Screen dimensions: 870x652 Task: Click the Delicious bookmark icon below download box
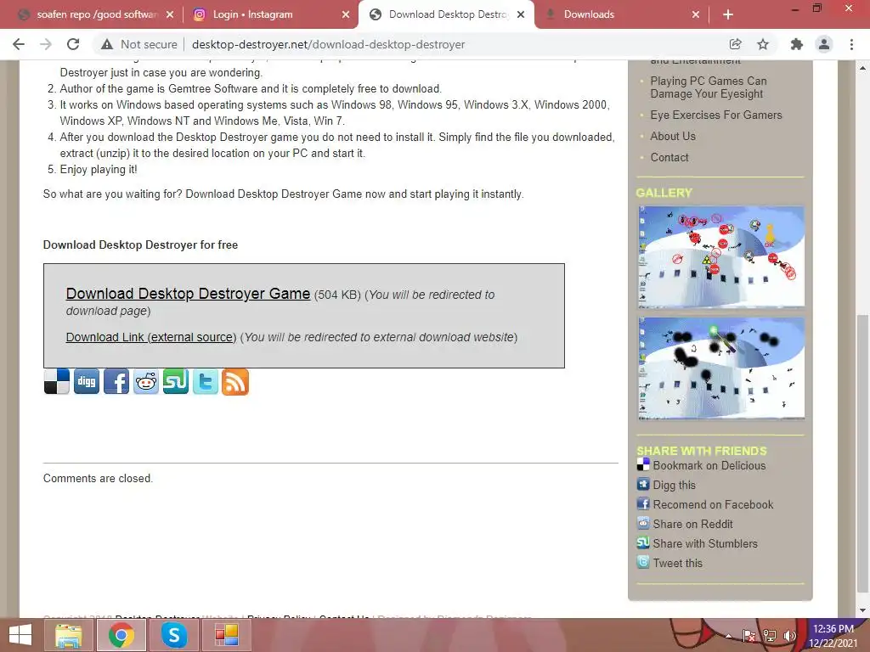click(x=57, y=381)
